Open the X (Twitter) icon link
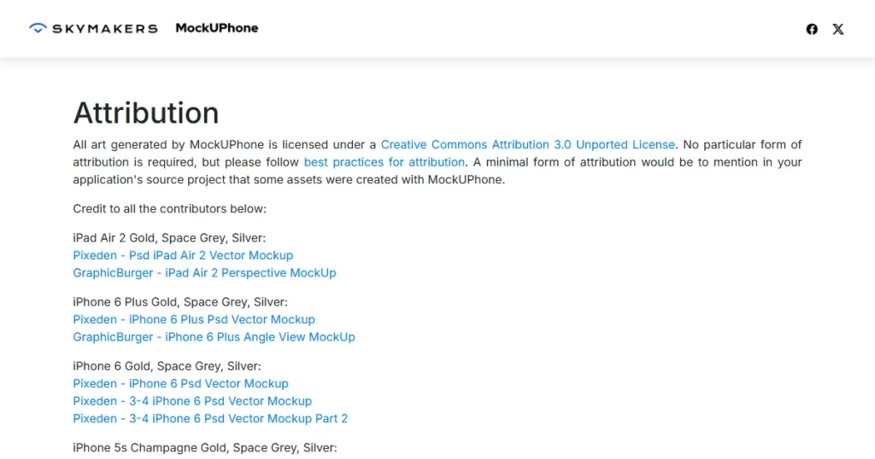875x459 pixels. [x=838, y=29]
